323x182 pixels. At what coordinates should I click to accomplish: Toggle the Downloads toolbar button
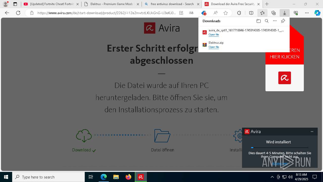pos(285,13)
